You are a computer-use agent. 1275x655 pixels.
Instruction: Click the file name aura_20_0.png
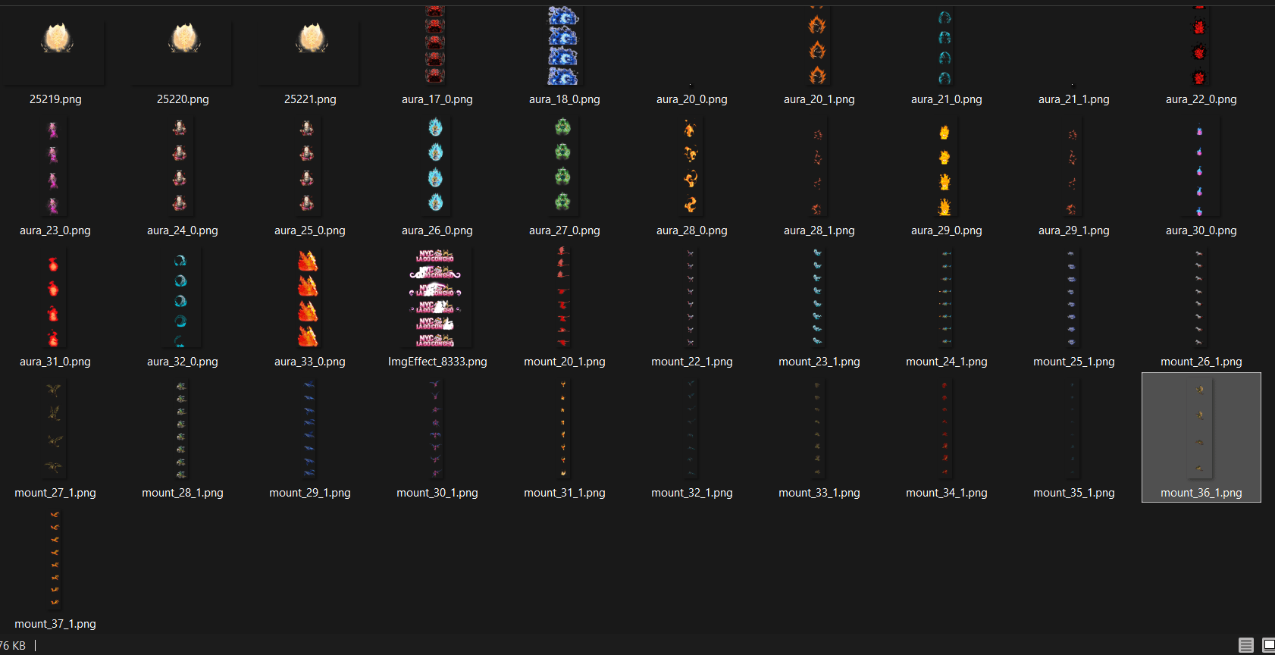[x=692, y=99]
